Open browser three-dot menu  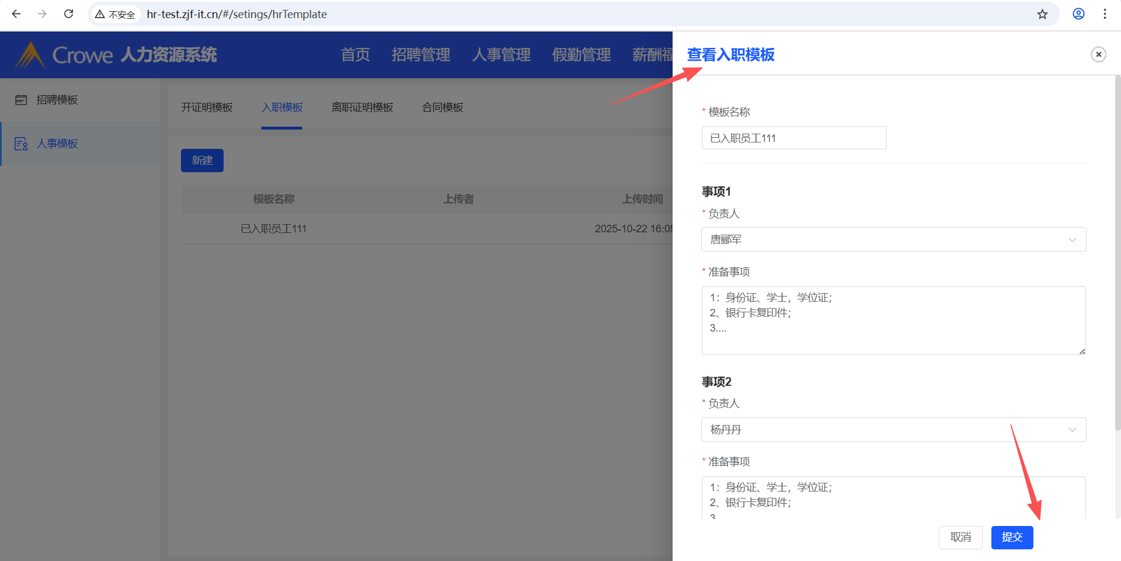pos(1105,14)
